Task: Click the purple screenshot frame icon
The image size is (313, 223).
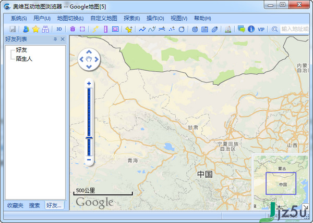Action: point(115,29)
